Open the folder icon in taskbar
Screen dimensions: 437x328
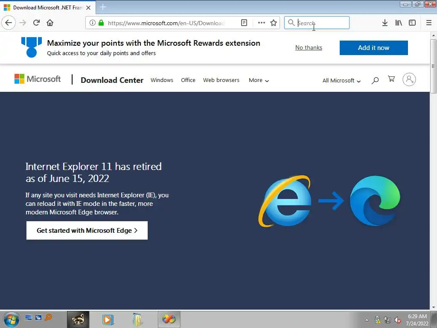coord(138,319)
